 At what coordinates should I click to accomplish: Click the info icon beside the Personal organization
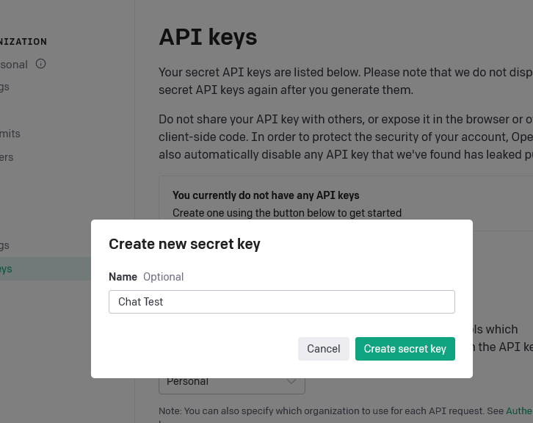[41, 64]
